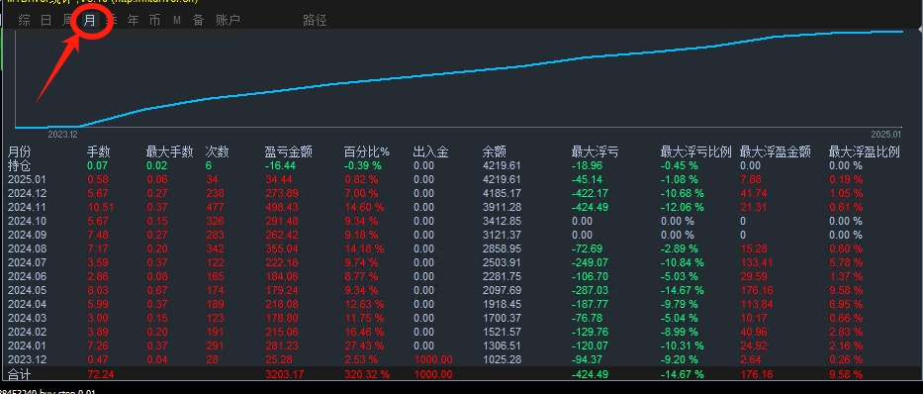Click the 余额 column header
This screenshot has width=923, height=394.
[494, 151]
